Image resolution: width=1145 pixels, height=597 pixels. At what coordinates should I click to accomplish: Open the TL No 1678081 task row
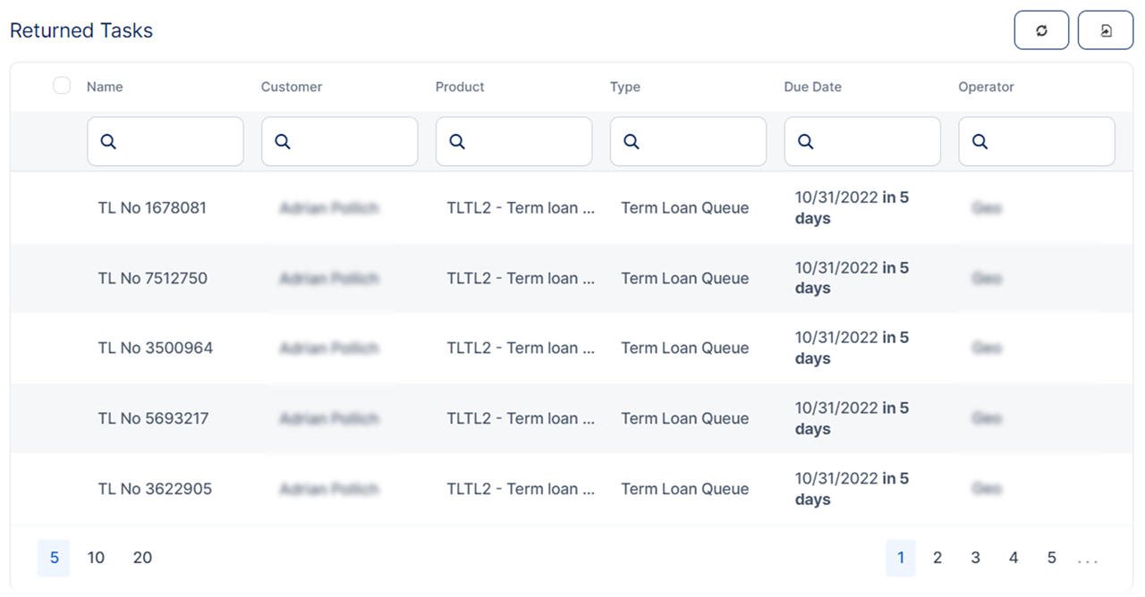[x=152, y=208]
